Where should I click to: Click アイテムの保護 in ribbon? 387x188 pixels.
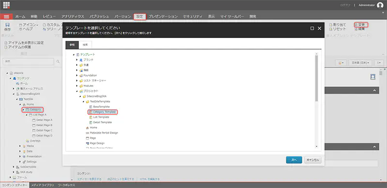click(17, 47)
